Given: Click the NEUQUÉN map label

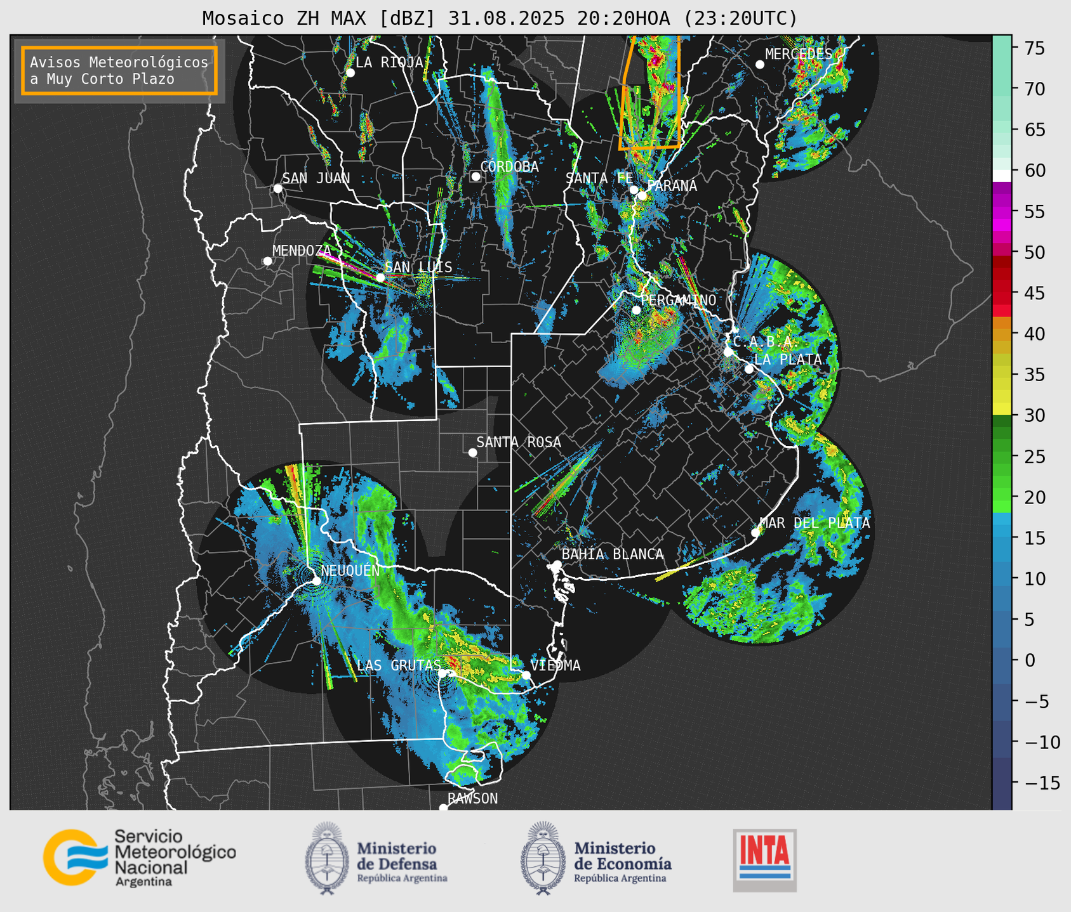Looking at the screenshot, I should (x=350, y=570).
